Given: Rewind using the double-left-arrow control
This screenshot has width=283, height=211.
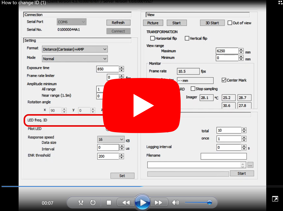Looking at the screenshot, I should [x=126, y=202].
